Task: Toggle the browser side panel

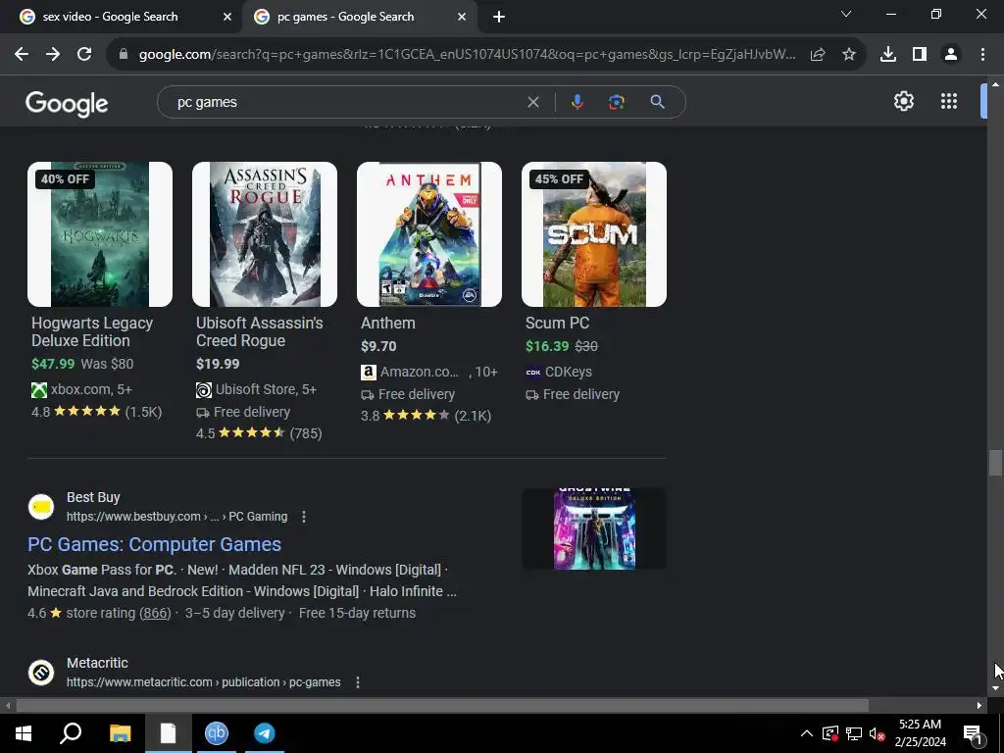Action: (x=920, y=55)
